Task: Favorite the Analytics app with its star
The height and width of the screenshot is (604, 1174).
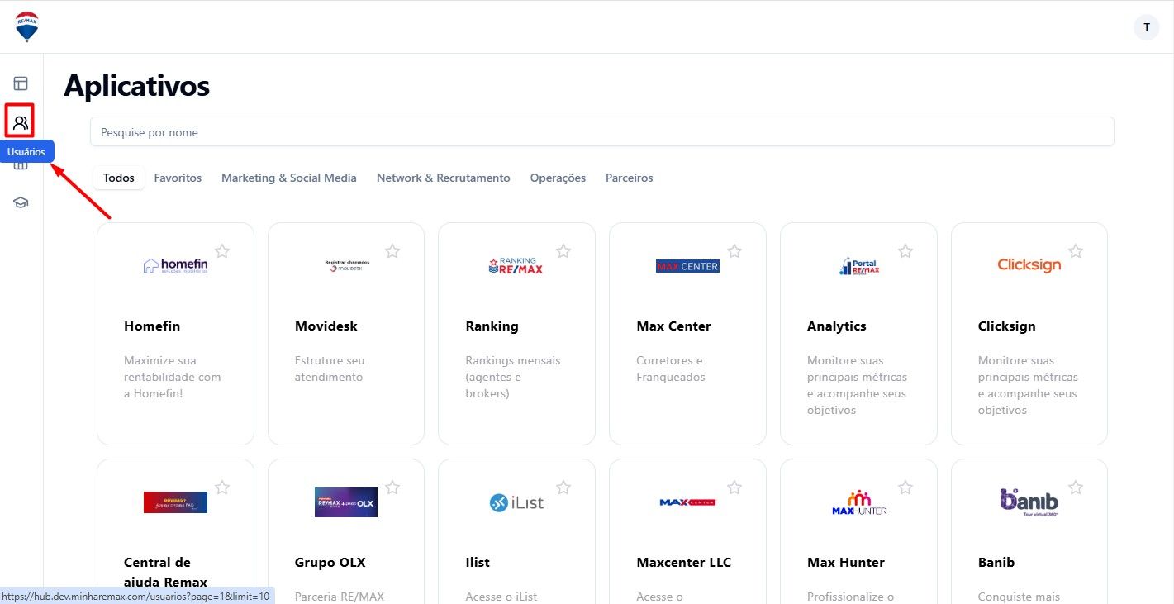Action: click(905, 251)
